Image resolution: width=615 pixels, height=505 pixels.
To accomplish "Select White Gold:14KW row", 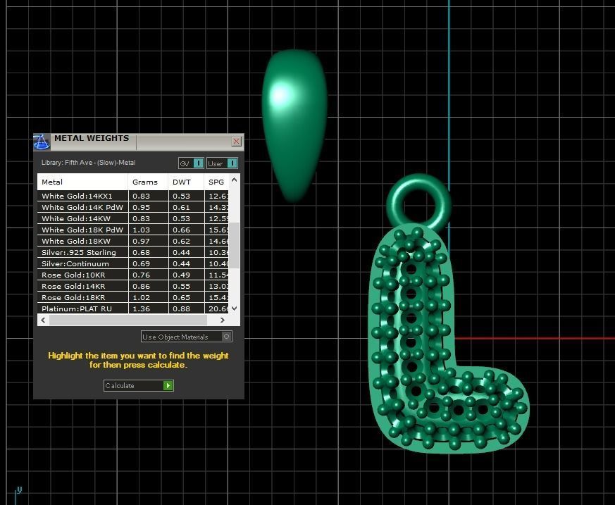I will [133, 219].
